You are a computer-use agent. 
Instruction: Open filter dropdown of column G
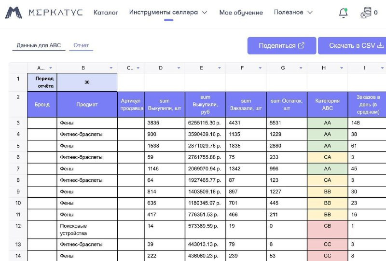tap(301, 68)
